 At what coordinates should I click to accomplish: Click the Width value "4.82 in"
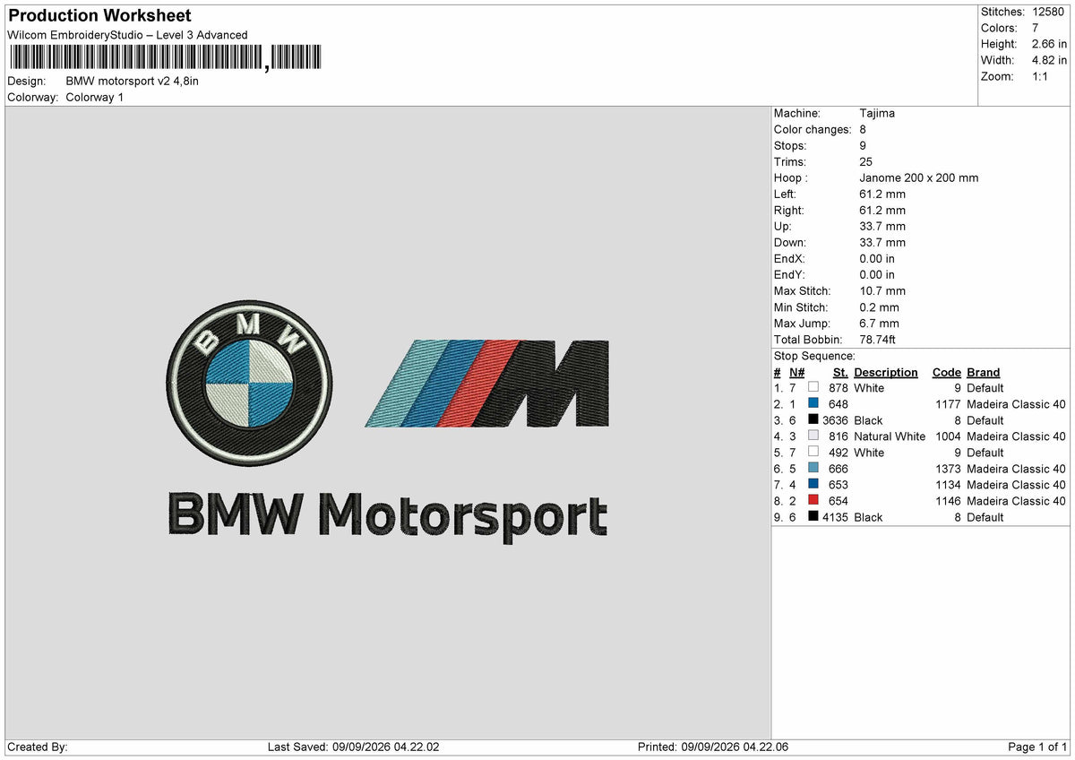pos(1049,60)
